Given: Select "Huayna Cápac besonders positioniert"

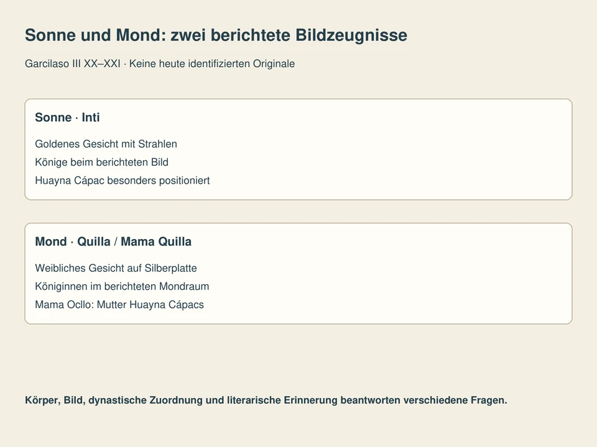Looking at the screenshot, I should pyautogui.click(x=123, y=181).
